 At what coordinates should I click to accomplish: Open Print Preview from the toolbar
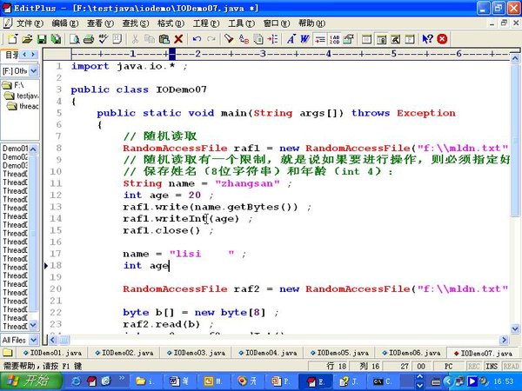pyautogui.click(x=74, y=39)
